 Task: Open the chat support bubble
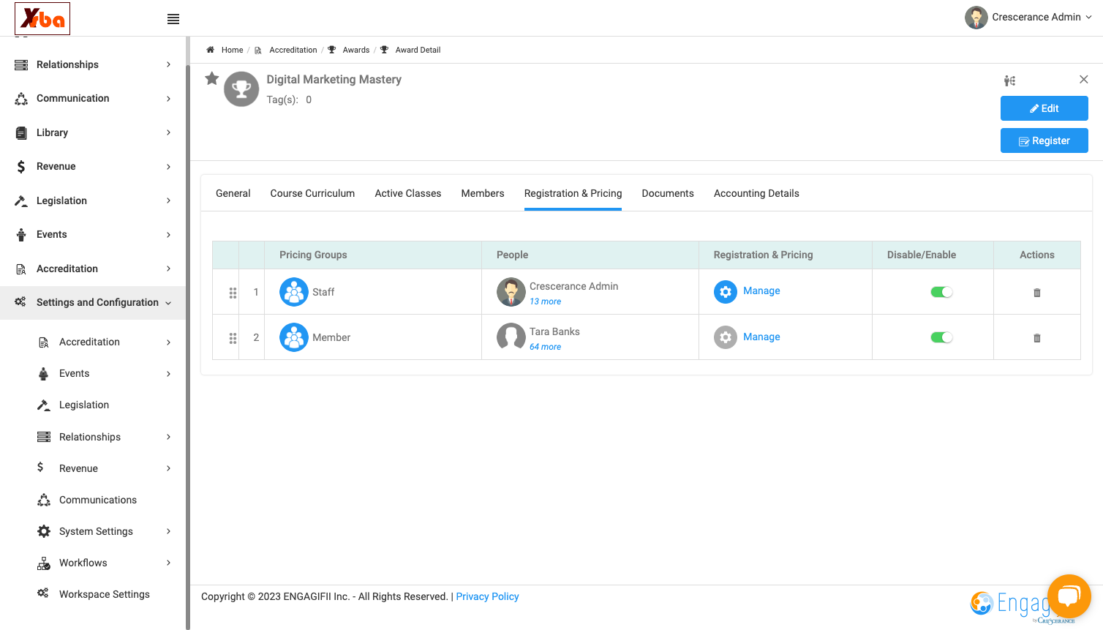[1069, 596]
